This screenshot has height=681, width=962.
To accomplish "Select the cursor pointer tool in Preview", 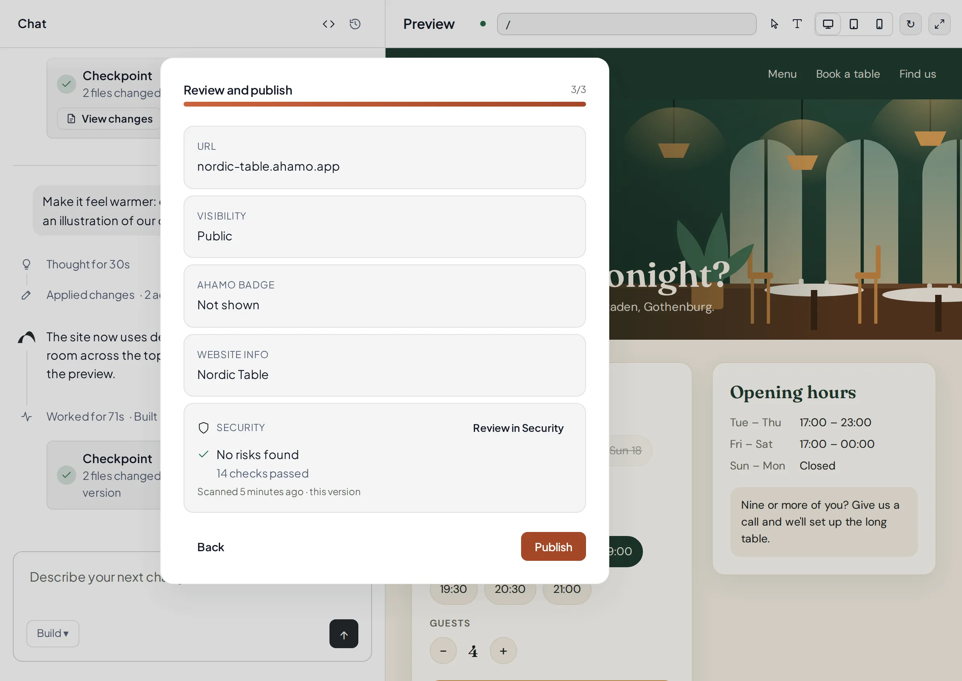I will coord(774,24).
